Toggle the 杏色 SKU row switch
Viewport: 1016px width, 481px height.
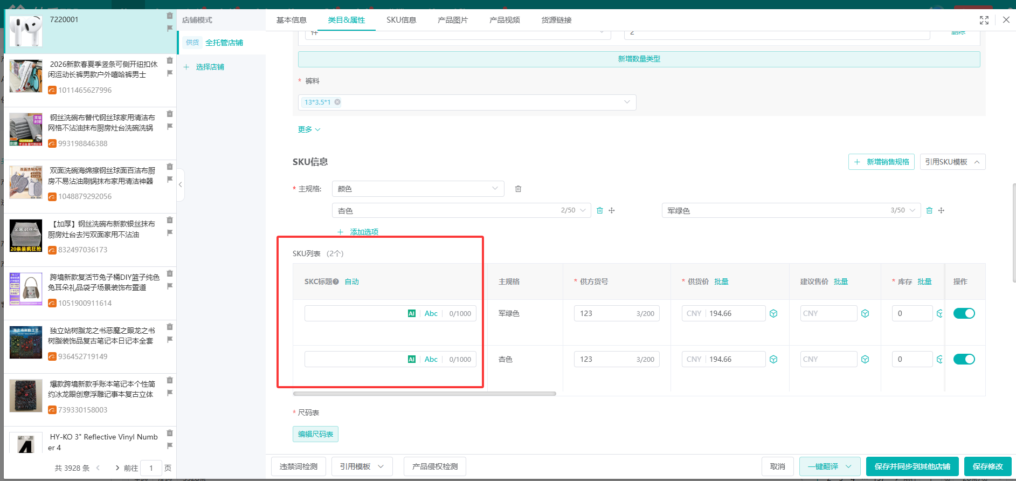click(964, 359)
